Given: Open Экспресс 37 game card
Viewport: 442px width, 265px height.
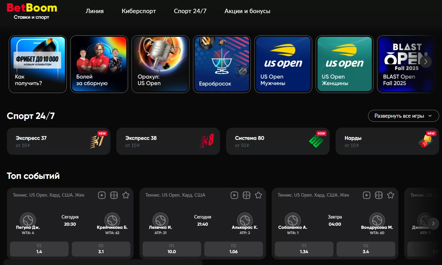Looking at the screenshot, I should [x=59, y=141].
